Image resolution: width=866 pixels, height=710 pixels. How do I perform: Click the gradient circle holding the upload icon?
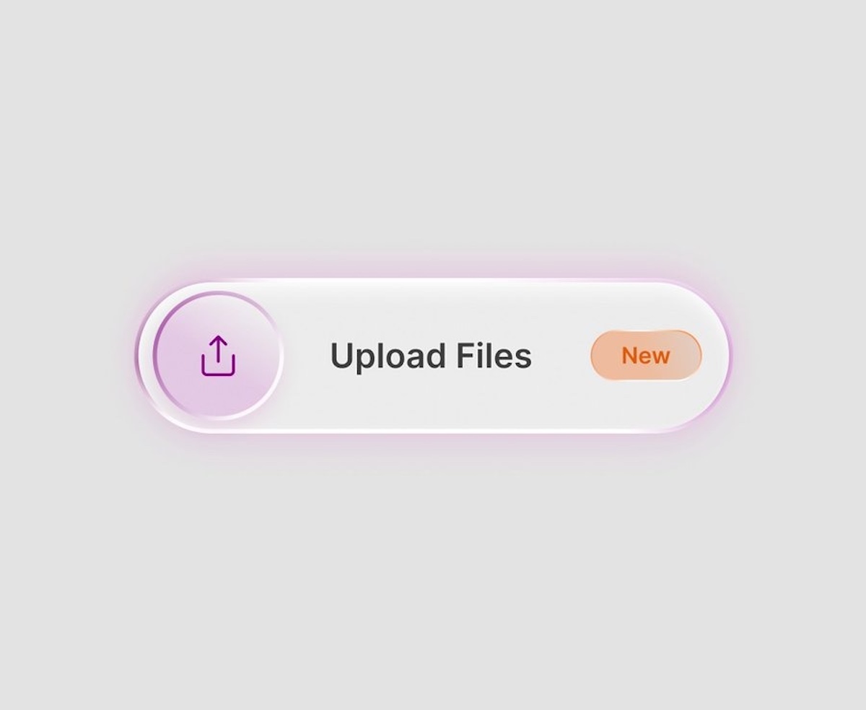(x=217, y=356)
